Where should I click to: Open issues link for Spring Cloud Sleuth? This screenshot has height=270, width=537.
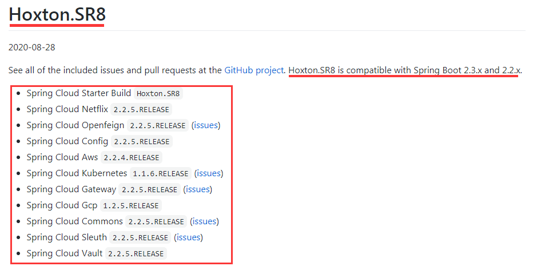coord(188,237)
